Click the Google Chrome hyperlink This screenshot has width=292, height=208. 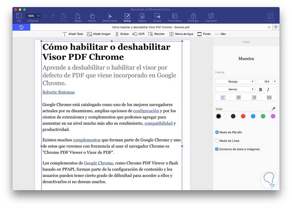[98, 163]
